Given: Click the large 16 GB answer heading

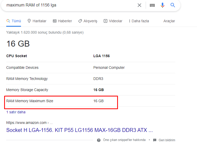Looking at the screenshot, I should pyautogui.click(x=18, y=44).
